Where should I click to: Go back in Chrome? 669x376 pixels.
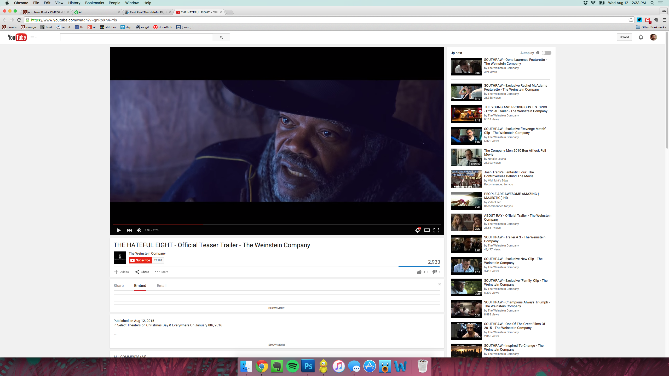[x=4, y=20]
